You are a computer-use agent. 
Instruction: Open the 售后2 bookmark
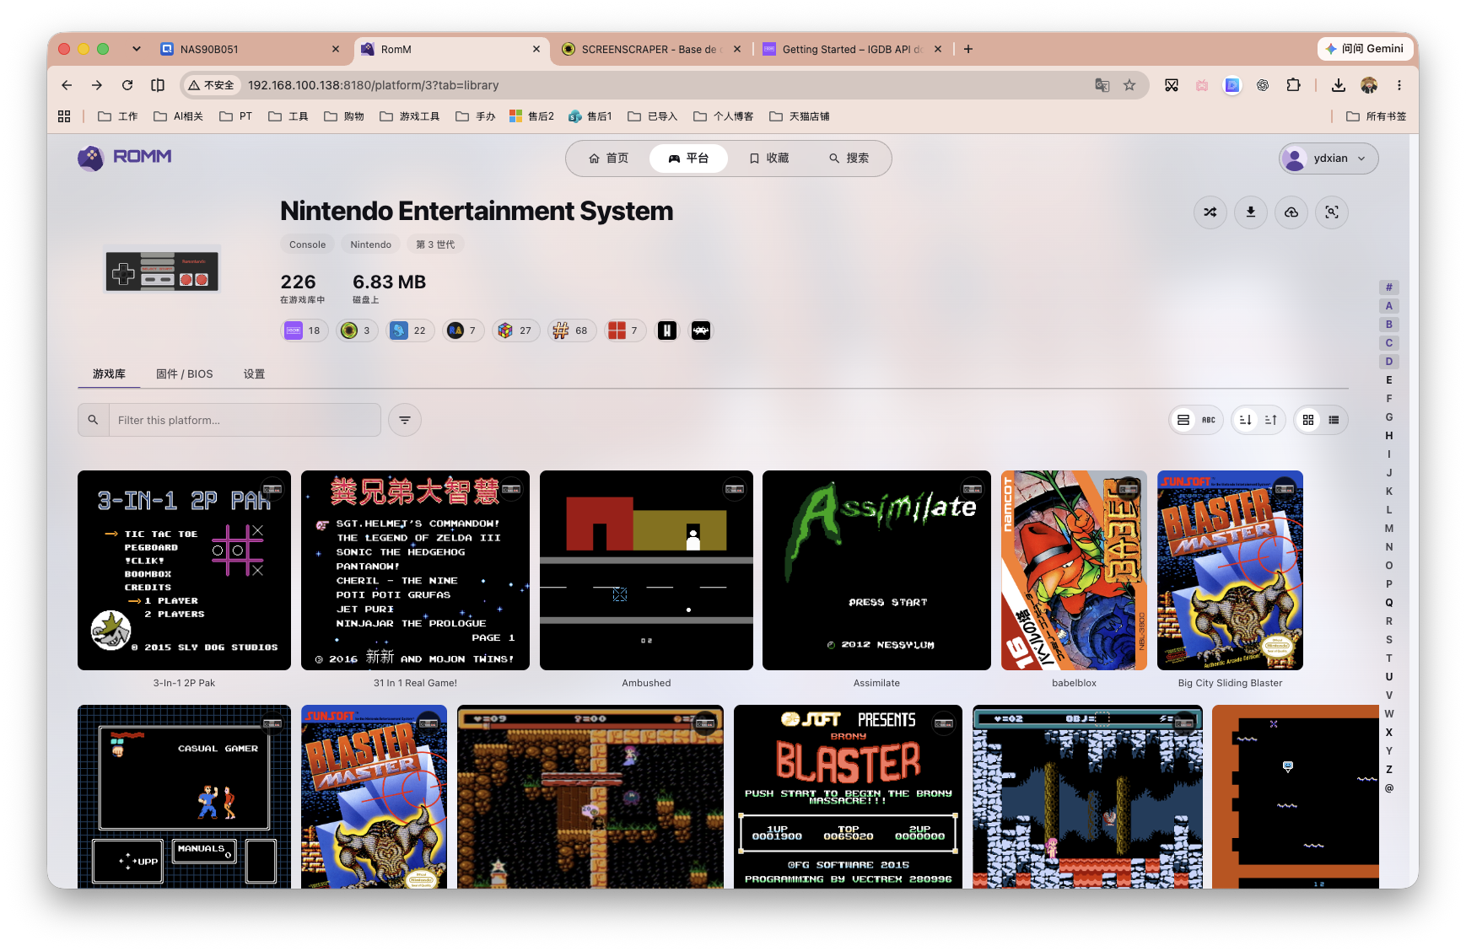click(x=532, y=116)
